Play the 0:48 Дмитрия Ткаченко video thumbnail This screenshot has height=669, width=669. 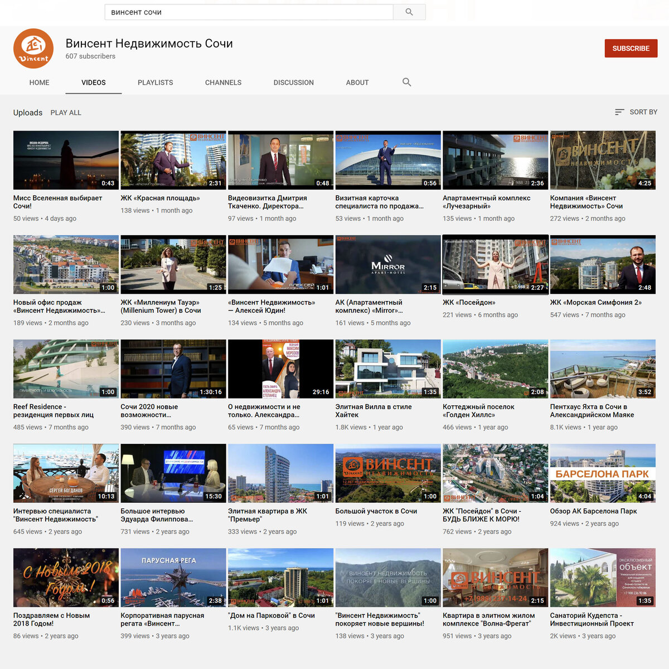tap(280, 160)
